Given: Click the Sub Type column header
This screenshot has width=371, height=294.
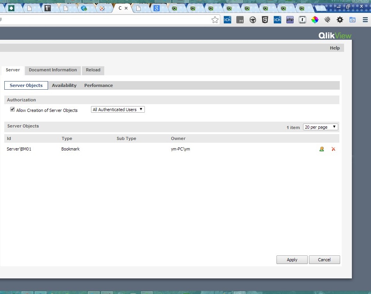Looking at the screenshot, I should click(x=127, y=138).
